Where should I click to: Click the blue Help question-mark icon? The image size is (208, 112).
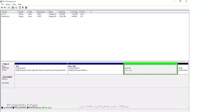[x=13, y=8]
